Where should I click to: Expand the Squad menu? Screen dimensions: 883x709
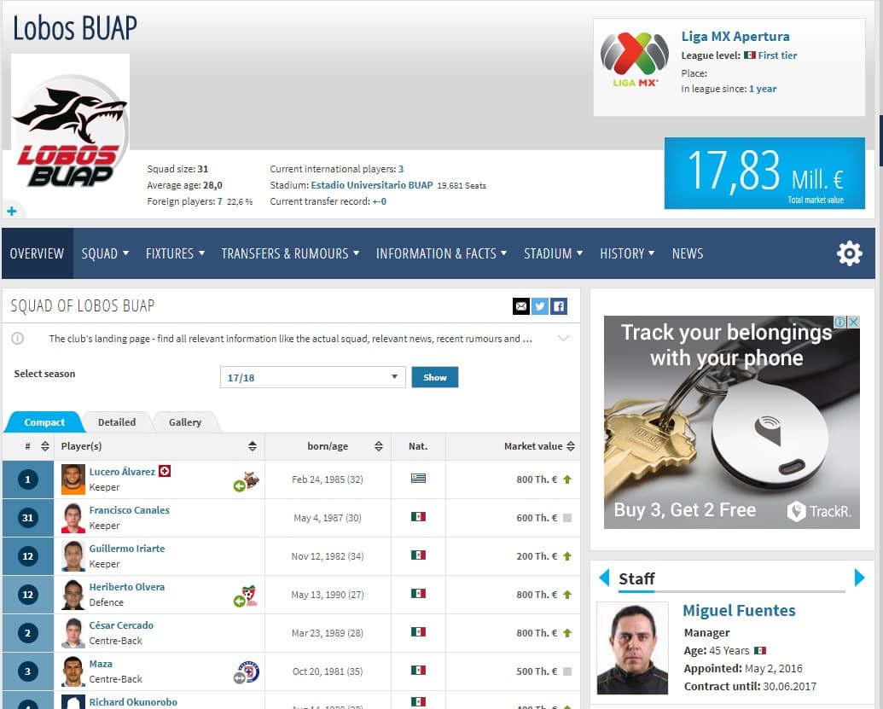click(x=105, y=253)
